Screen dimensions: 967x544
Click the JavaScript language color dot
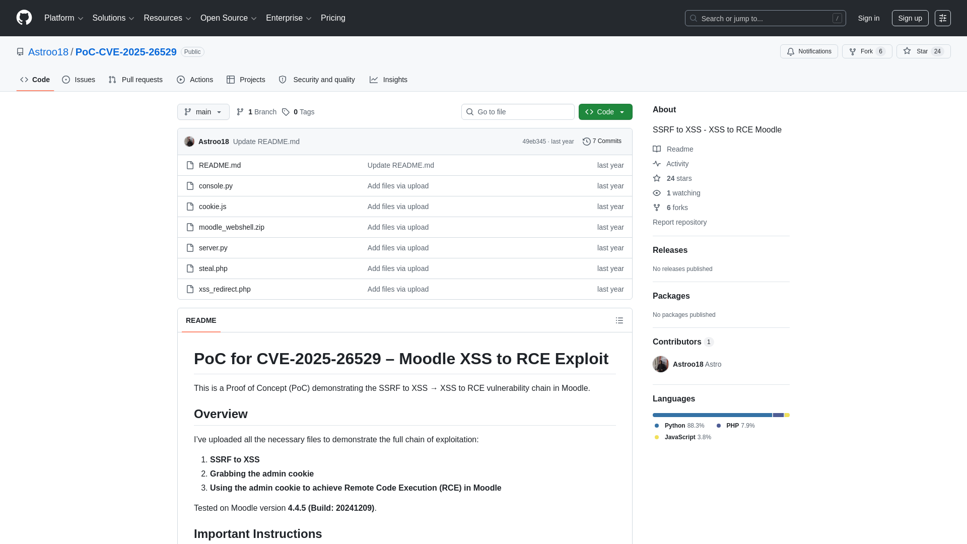(x=657, y=437)
